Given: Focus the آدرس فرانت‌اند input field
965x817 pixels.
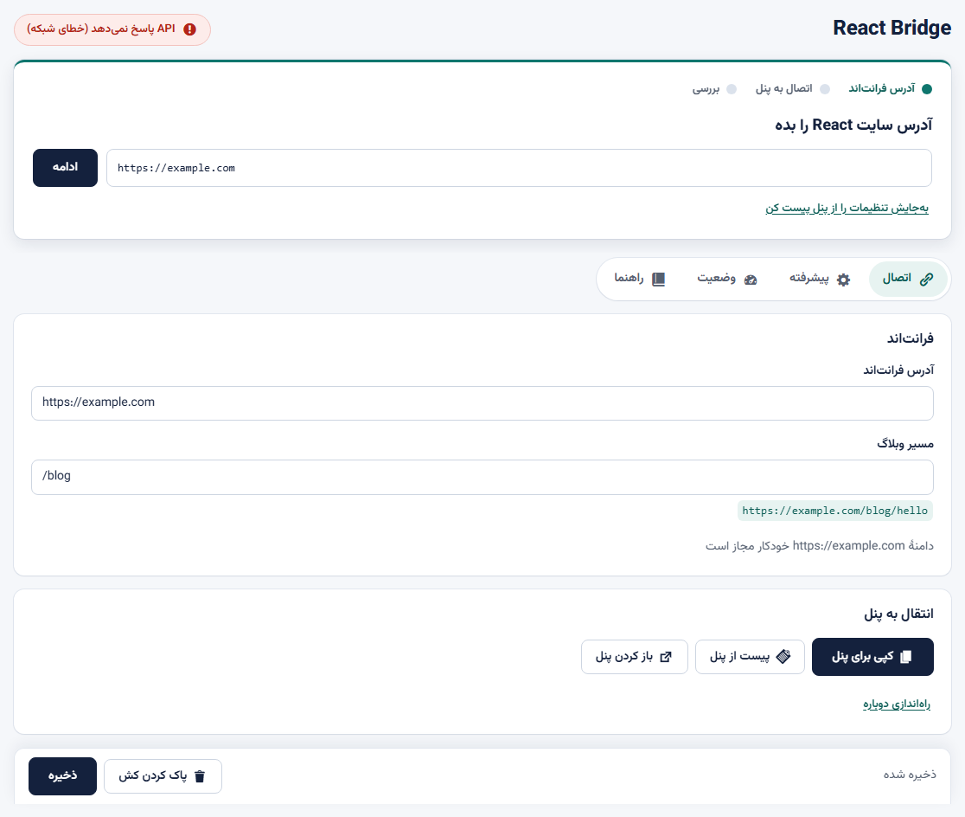Looking at the screenshot, I should [x=482, y=403].
